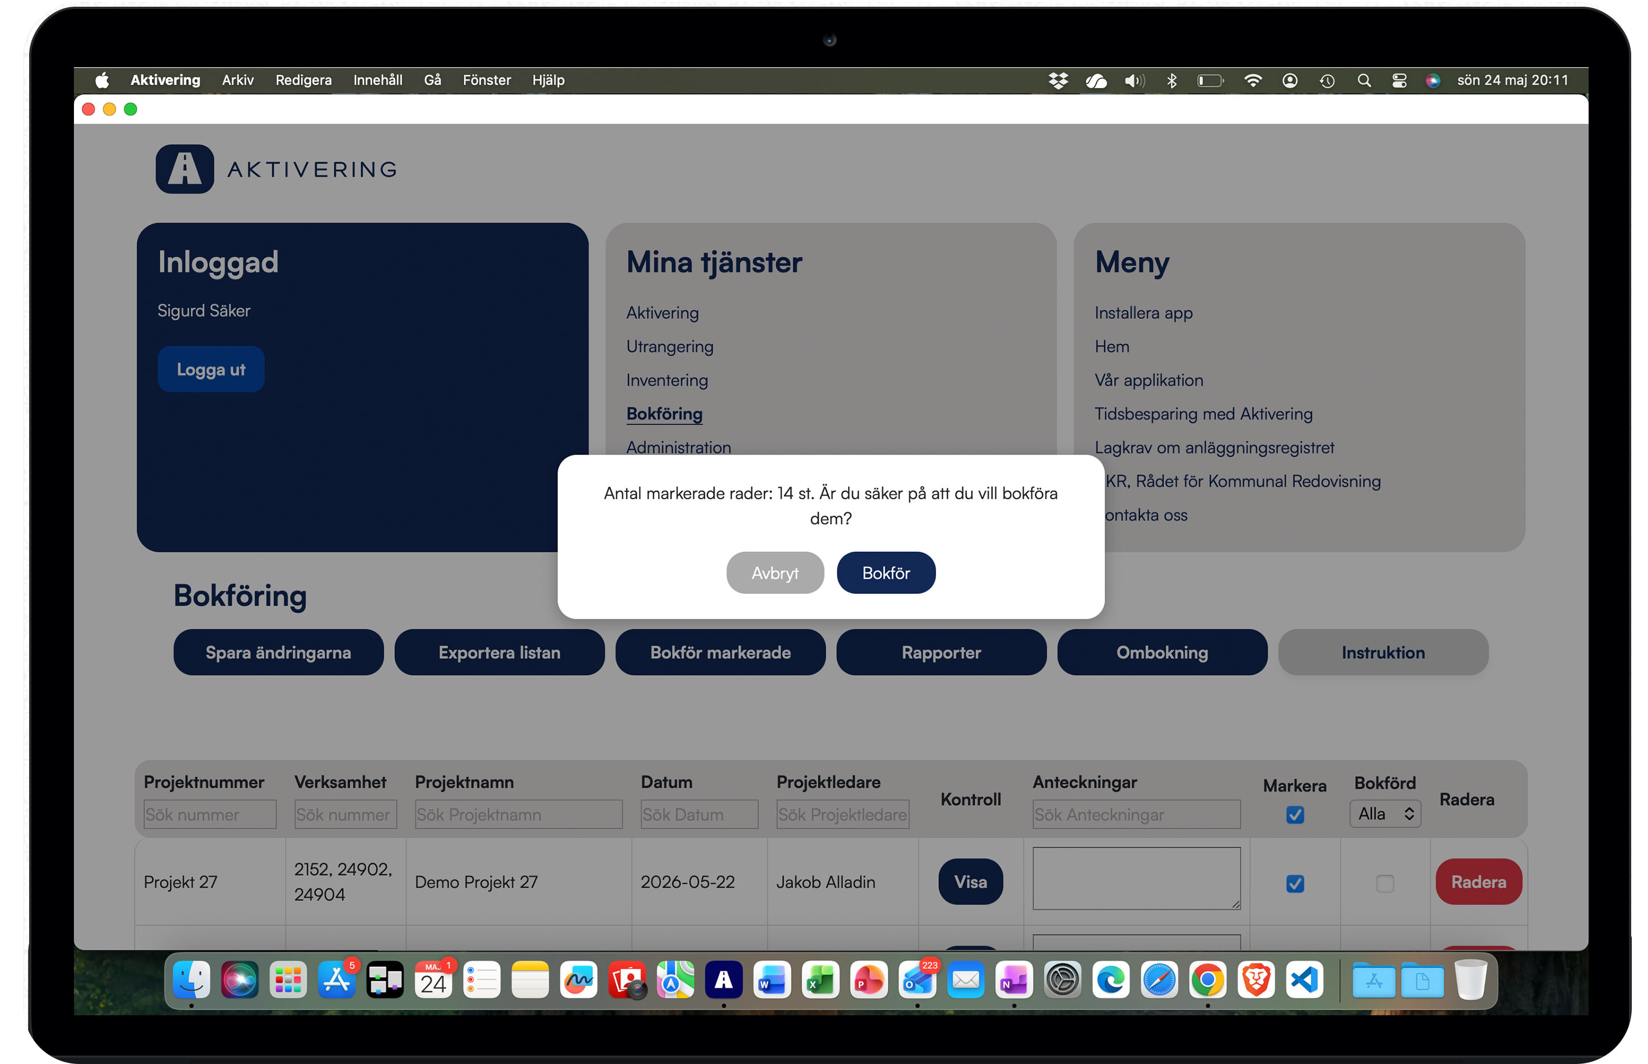The image size is (1648, 1064).
Task: Open Control Center icon in menu bar
Action: coord(1399,81)
